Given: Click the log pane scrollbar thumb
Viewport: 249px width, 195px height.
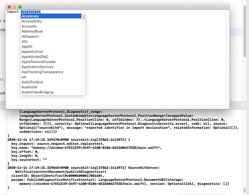Looking at the screenshot, I should pos(245,191).
